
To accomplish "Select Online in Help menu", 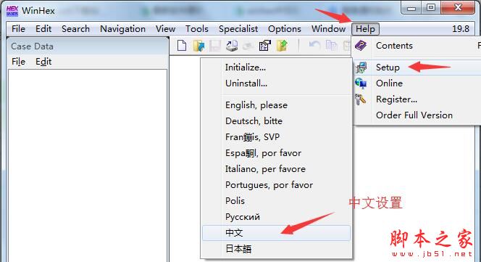I will tap(417, 83).
